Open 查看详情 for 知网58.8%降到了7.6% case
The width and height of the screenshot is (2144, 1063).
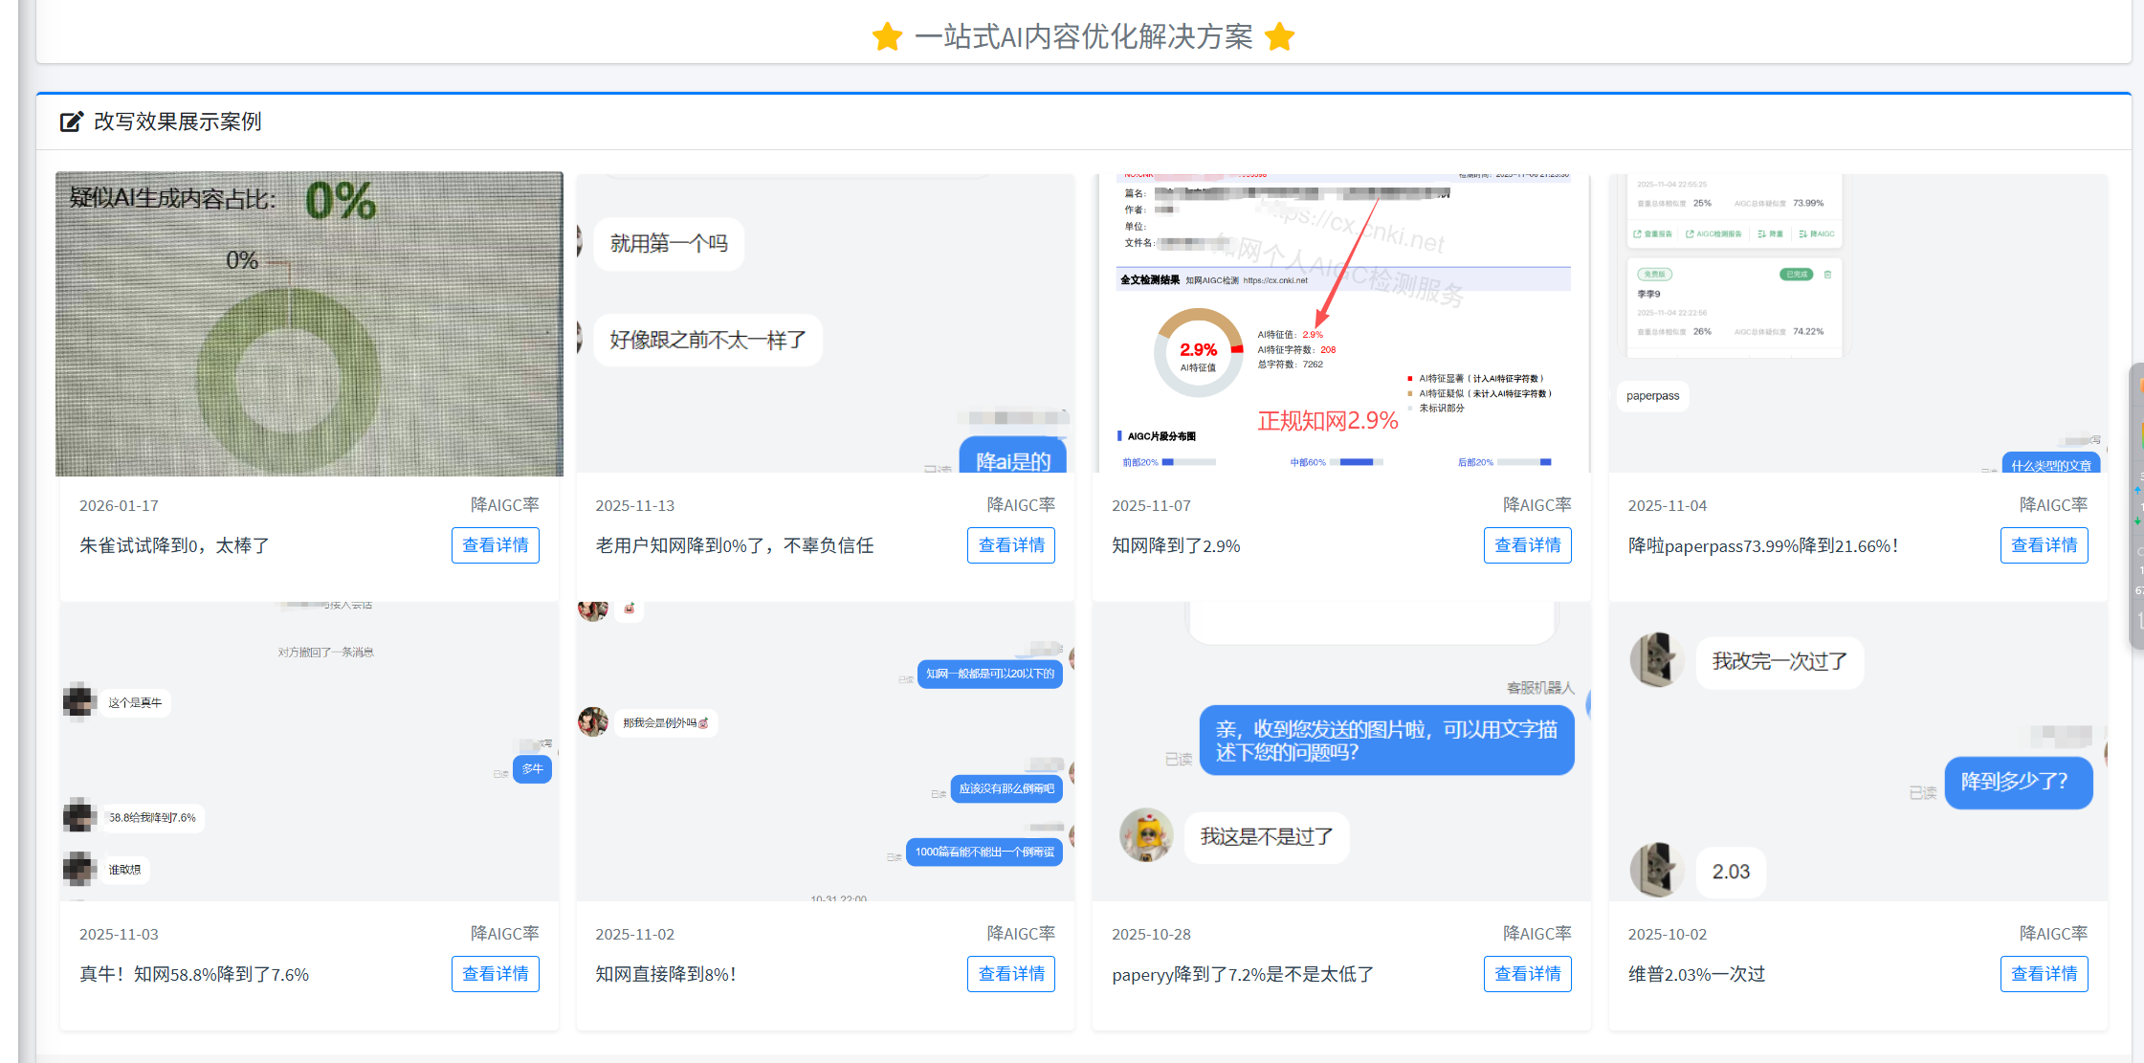point(496,973)
